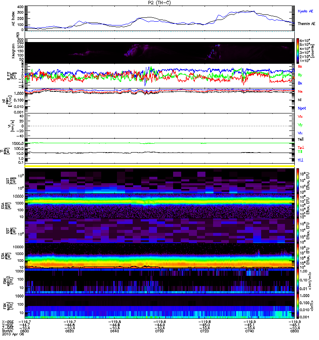Click the 0740 time tick label
319x340 pixels.
click(250, 331)
